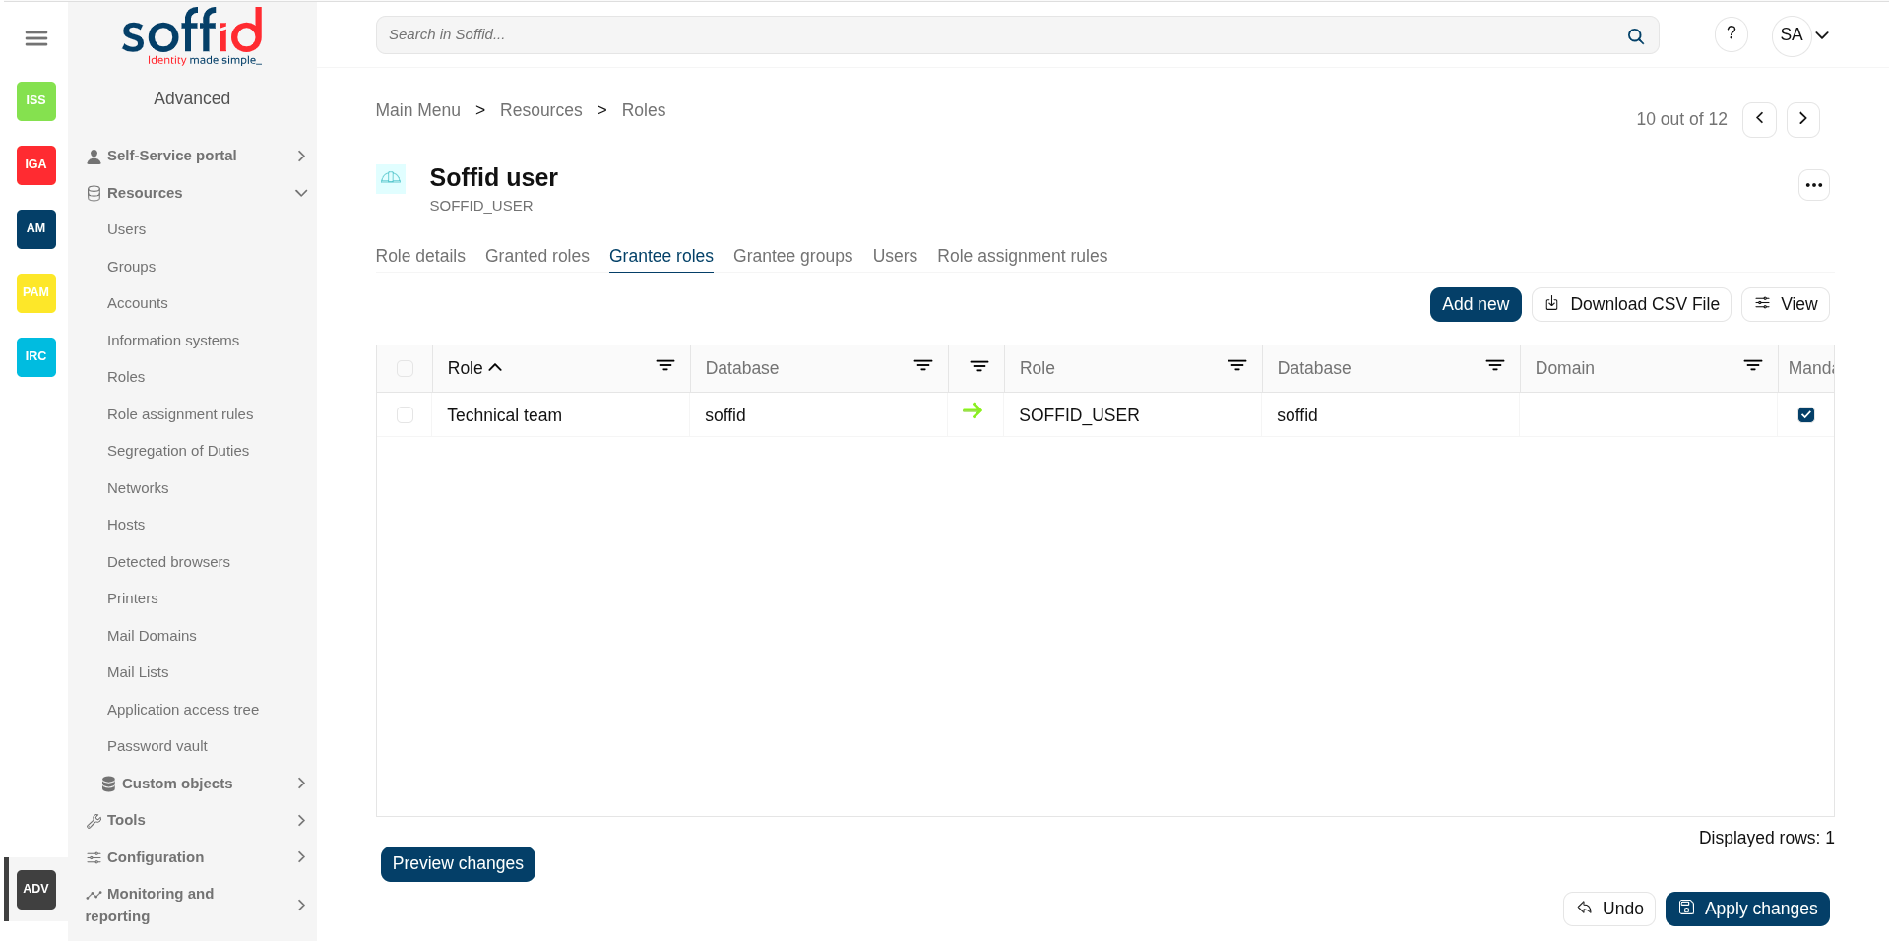Filter the first Database column
The width and height of the screenshot is (1889, 941).
[923, 366]
